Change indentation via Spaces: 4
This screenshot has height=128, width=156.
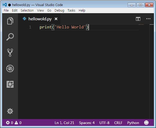pos(87,123)
